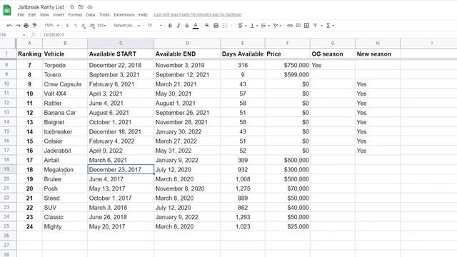Open the Insert menu
This screenshot has height=257, width=457.
[59, 15]
